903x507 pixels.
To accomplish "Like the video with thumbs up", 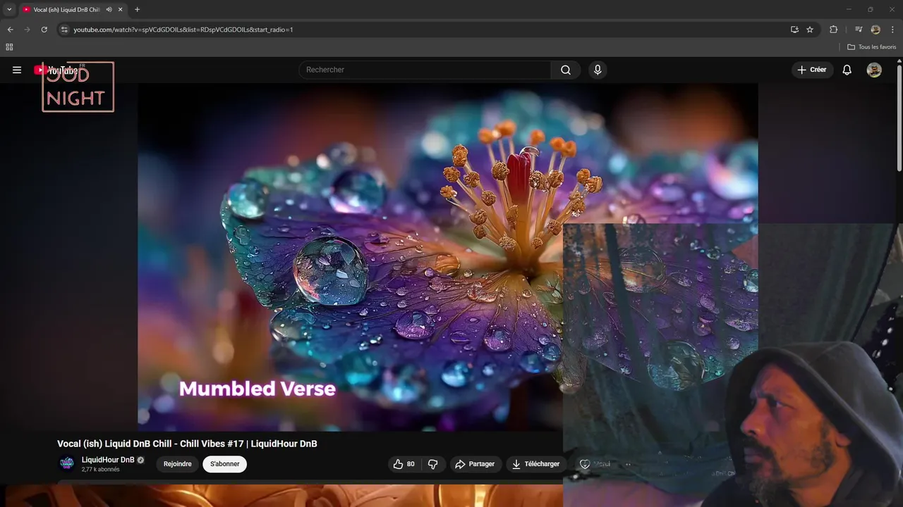I will pyautogui.click(x=404, y=464).
